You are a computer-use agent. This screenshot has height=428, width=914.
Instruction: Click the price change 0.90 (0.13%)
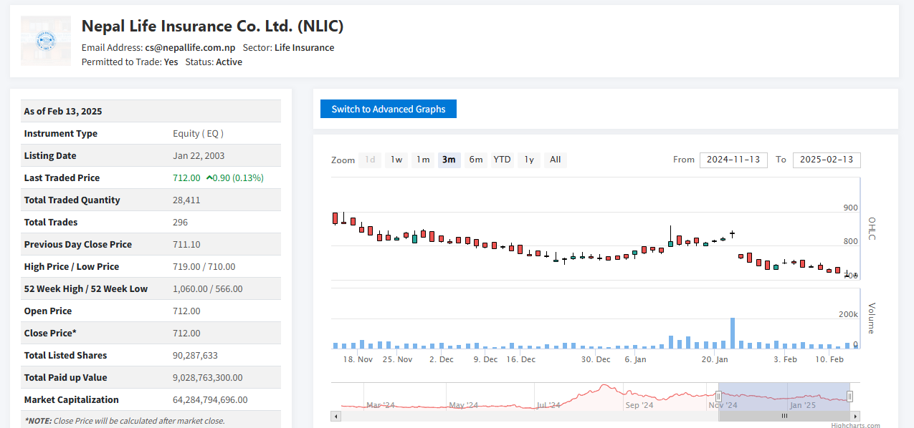coord(239,177)
